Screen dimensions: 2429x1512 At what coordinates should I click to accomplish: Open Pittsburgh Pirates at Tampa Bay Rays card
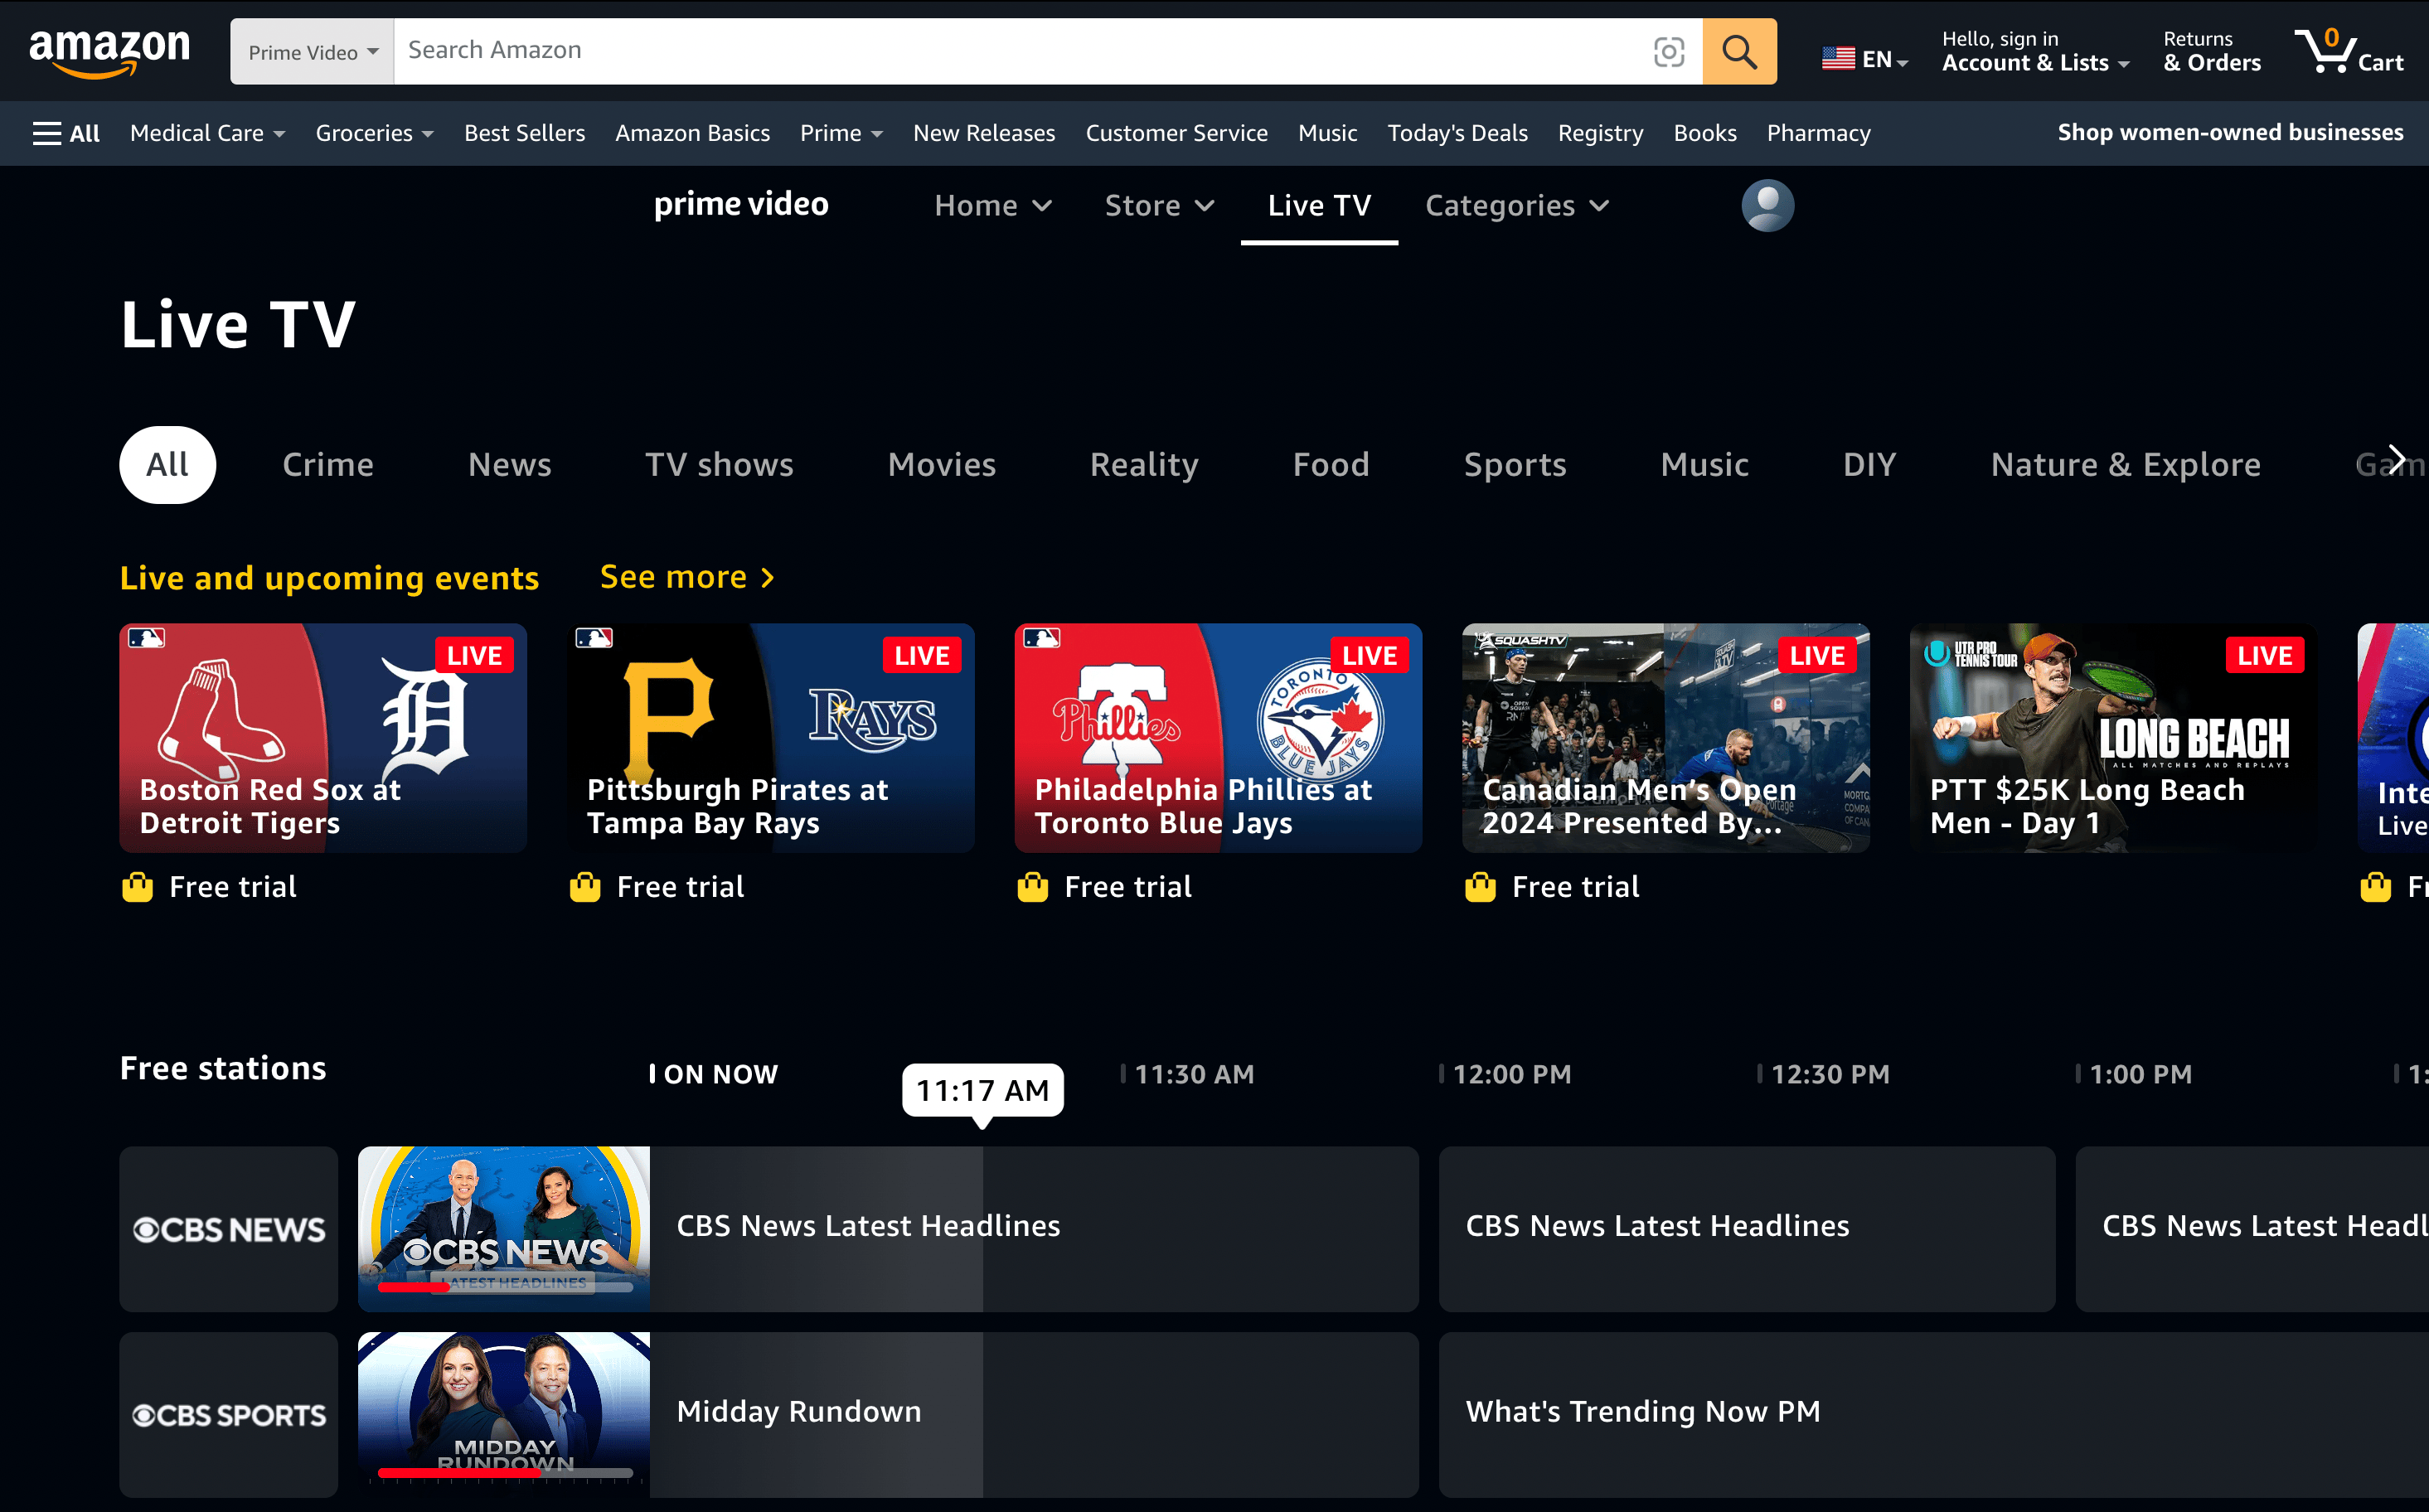pyautogui.click(x=771, y=738)
